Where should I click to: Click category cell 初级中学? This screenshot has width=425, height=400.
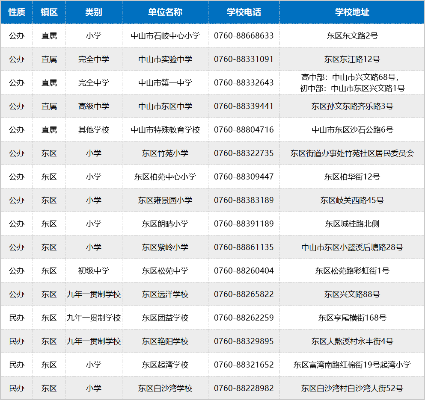pos(93,271)
